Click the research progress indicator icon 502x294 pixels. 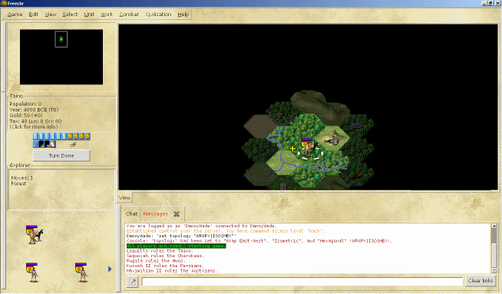[35, 144]
